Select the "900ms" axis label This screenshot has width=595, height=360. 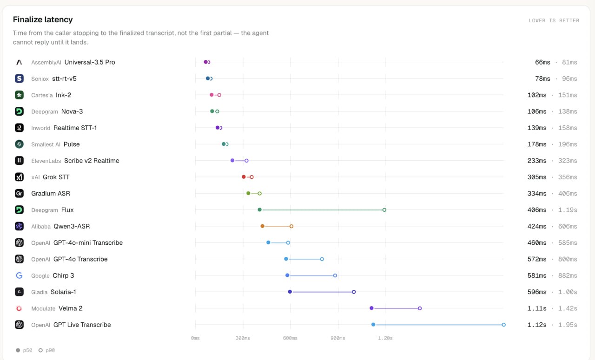pyautogui.click(x=337, y=338)
